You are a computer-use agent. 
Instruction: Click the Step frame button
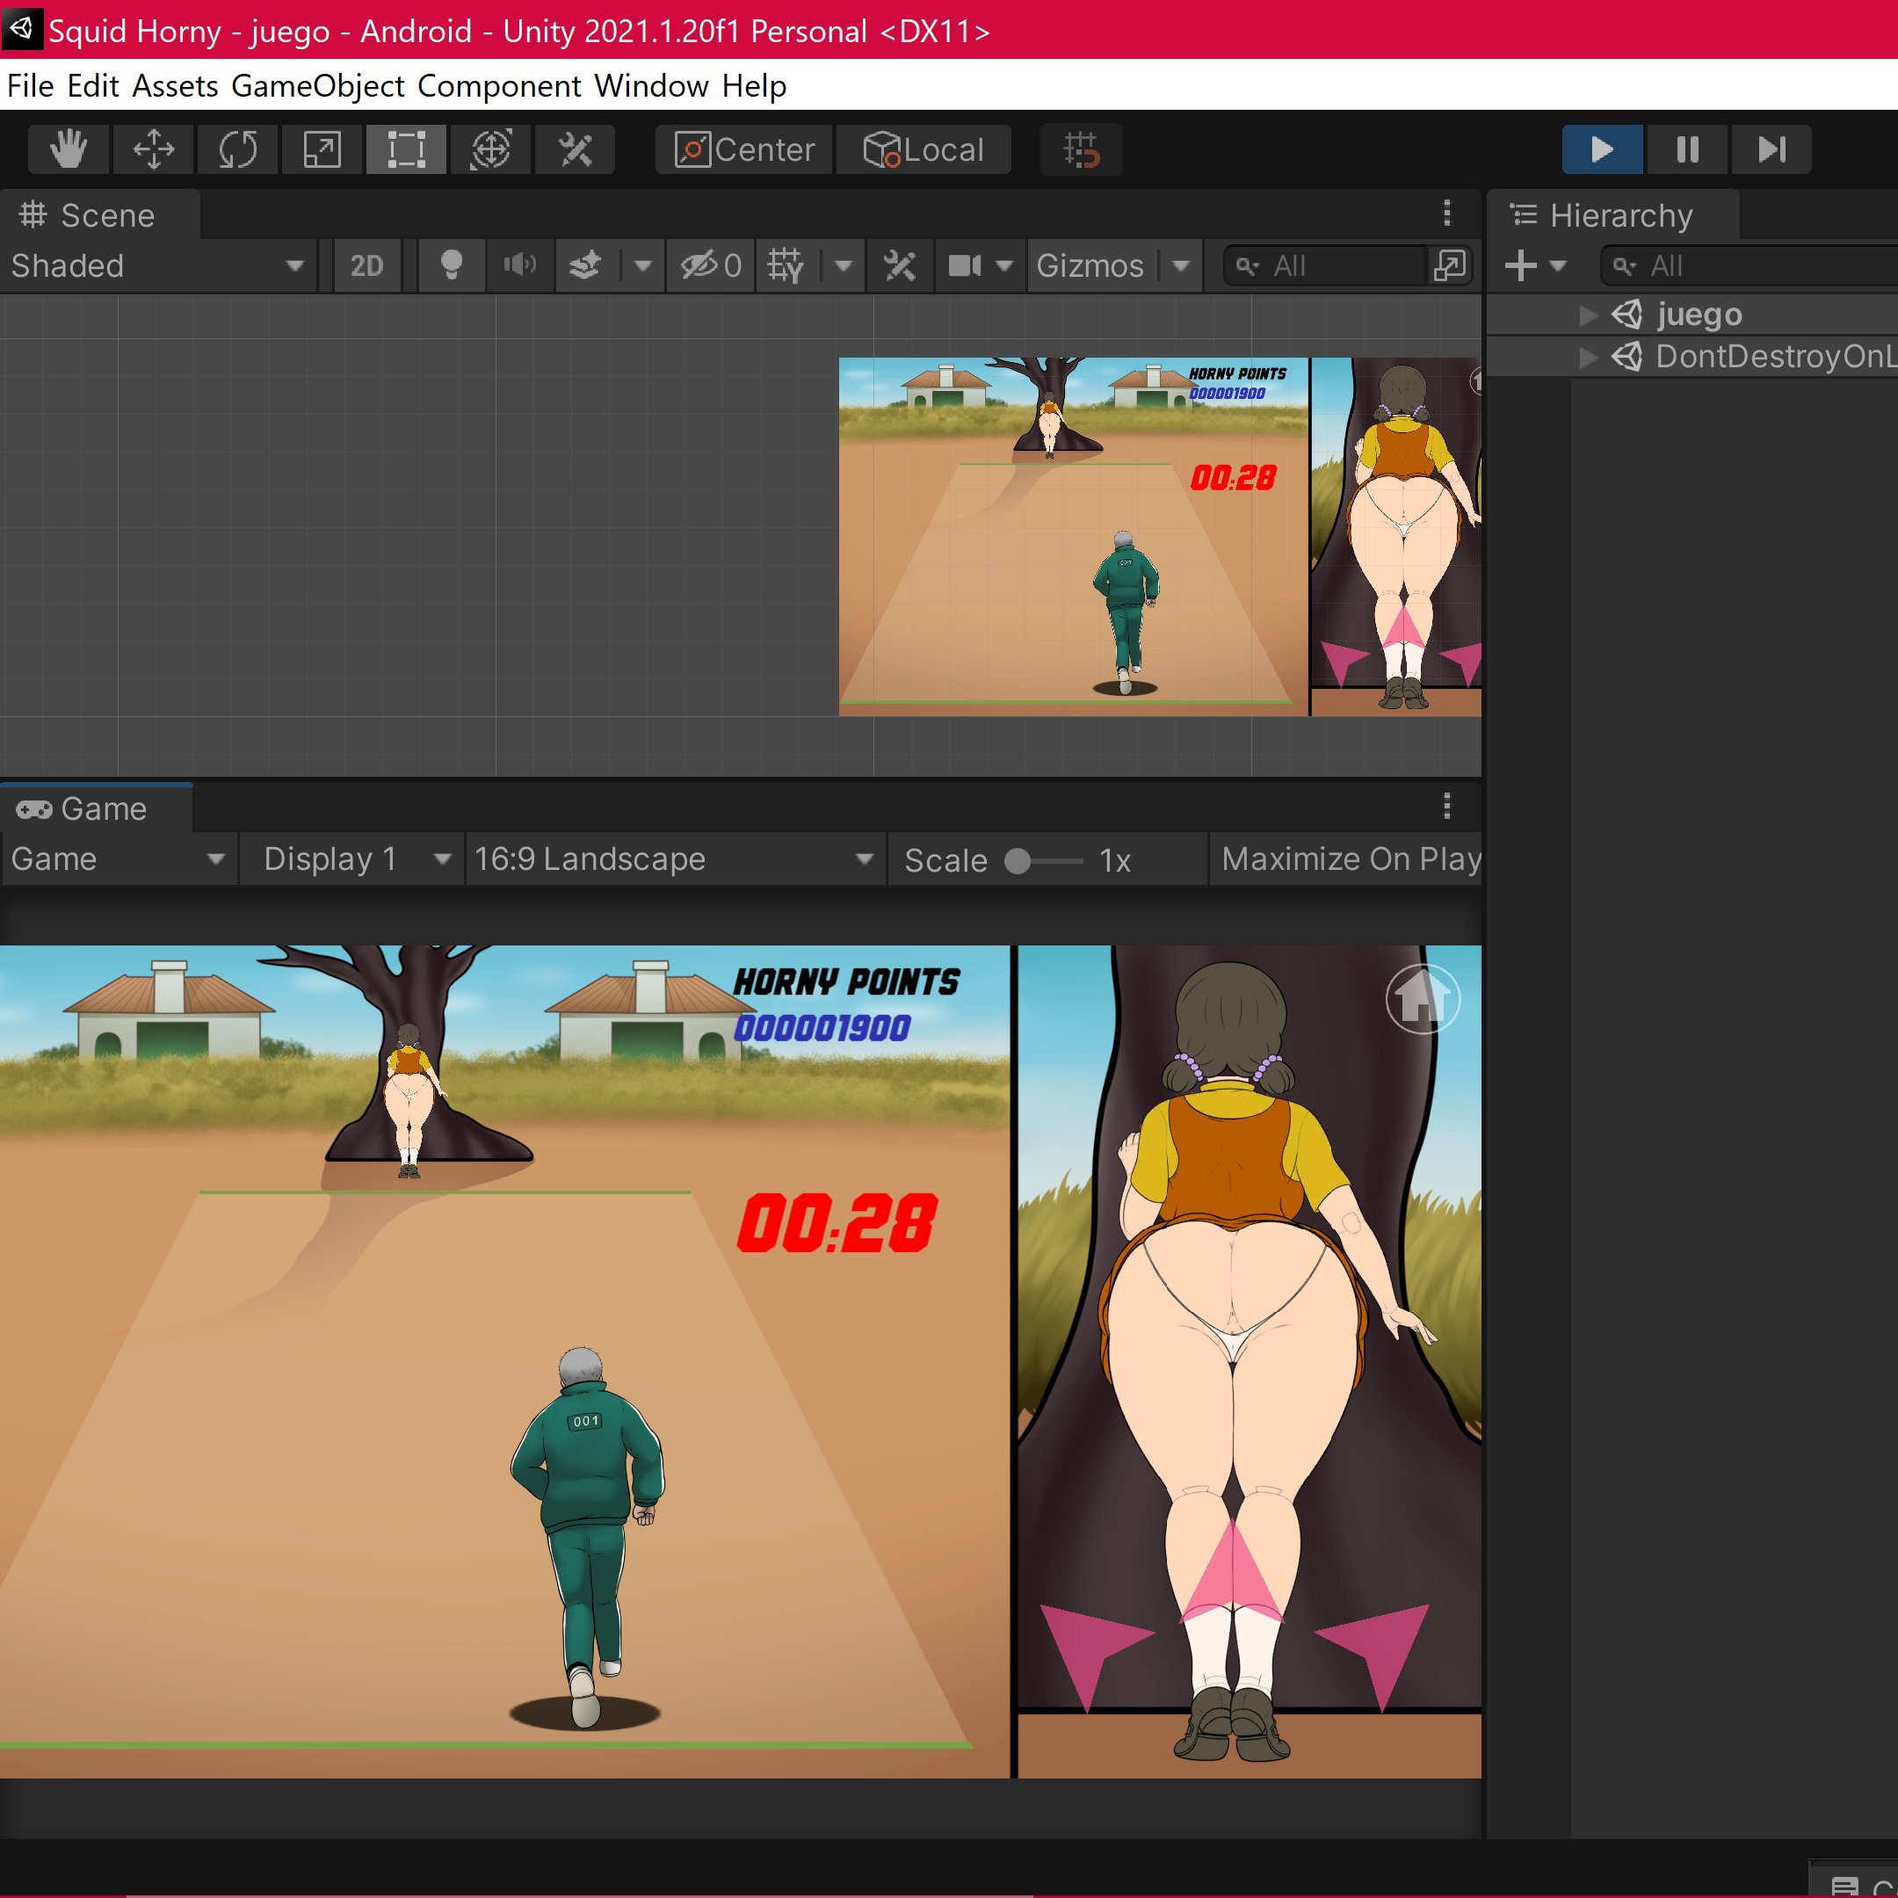click(x=1771, y=149)
